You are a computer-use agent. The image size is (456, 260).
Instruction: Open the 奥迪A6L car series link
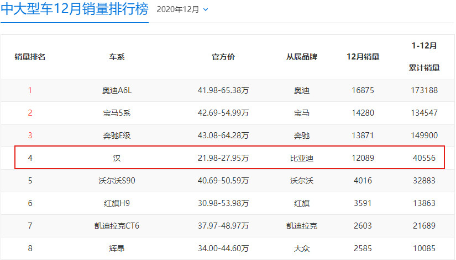(117, 90)
